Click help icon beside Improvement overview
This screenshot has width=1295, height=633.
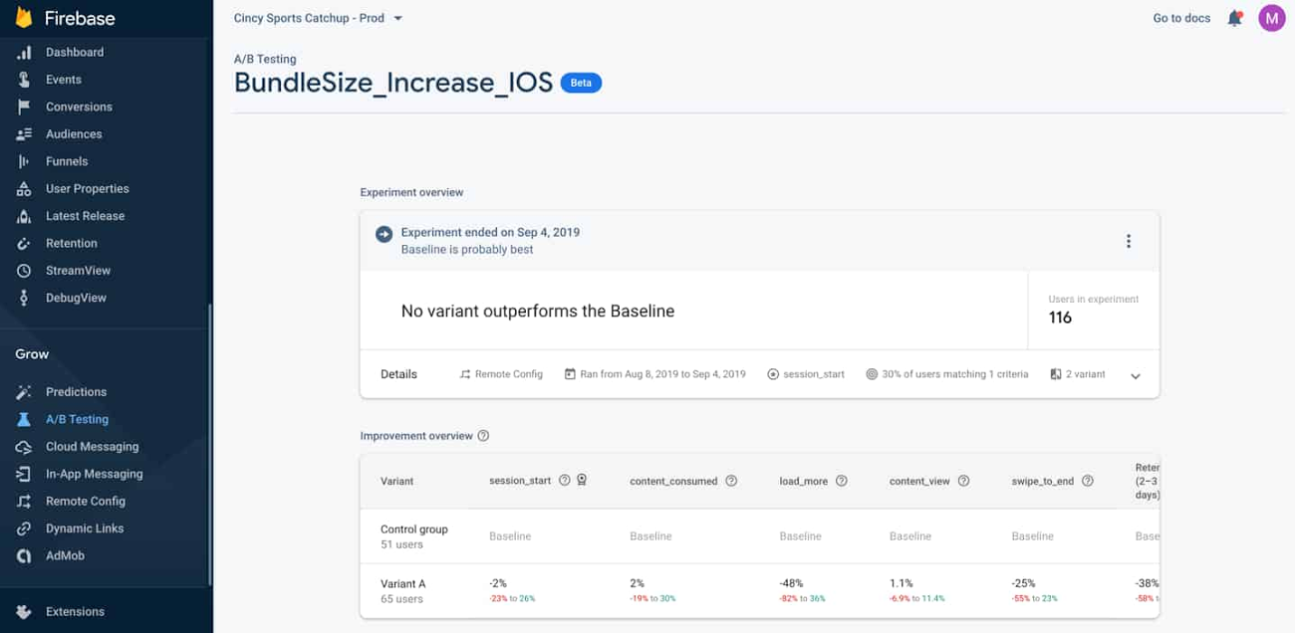(x=483, y=436)
